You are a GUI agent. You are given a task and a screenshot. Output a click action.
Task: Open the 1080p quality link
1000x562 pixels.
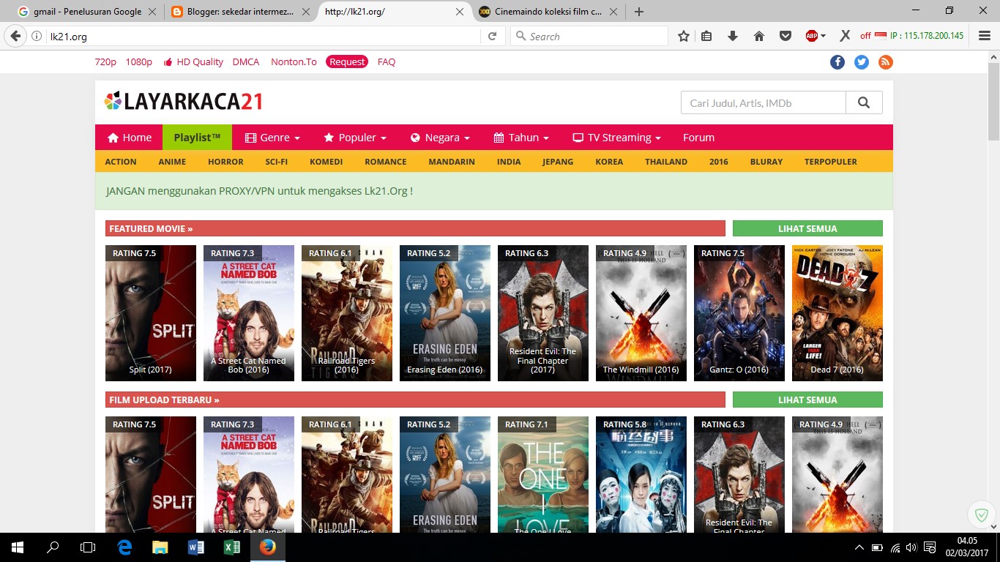pos(139,62)
